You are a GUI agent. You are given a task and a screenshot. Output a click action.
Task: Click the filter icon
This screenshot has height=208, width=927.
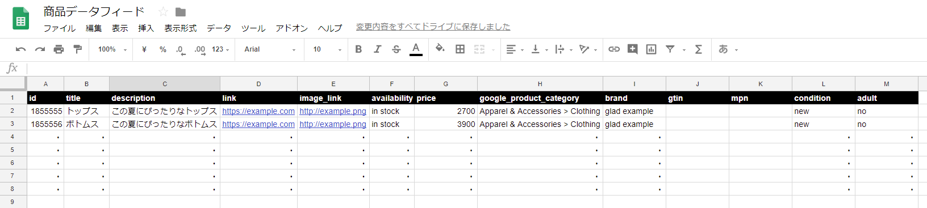click(670, 49)
